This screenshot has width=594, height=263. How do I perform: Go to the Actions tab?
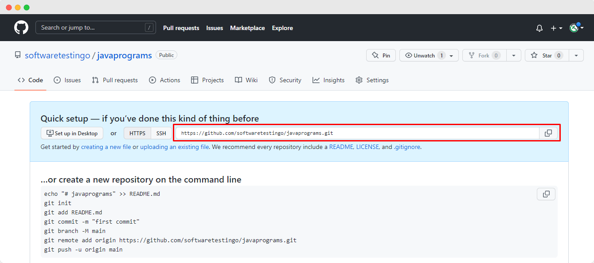point(164,80)
